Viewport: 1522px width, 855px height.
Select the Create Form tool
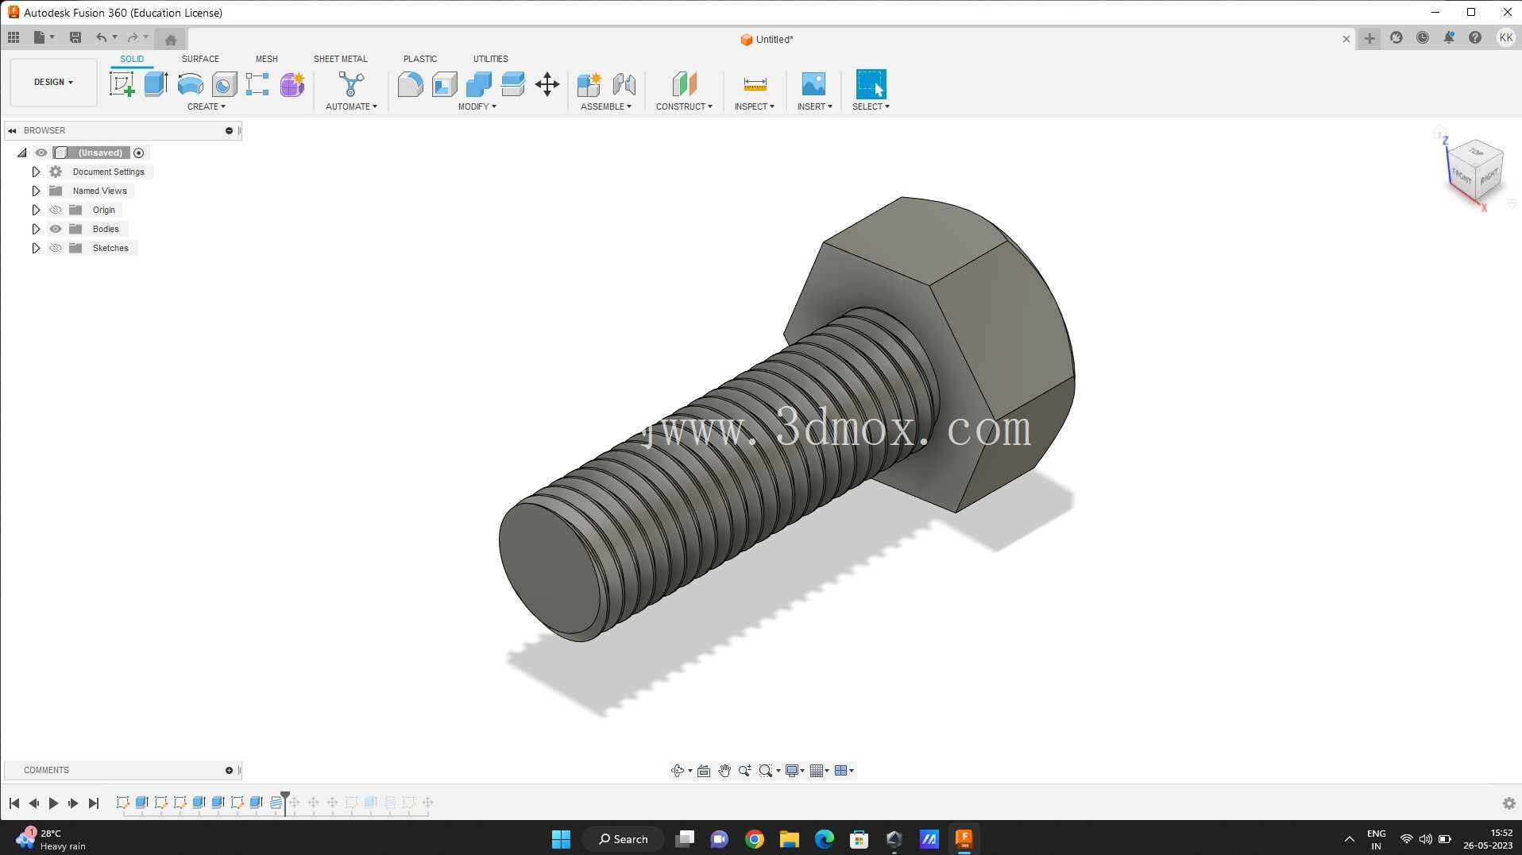[x=292, y=84]
